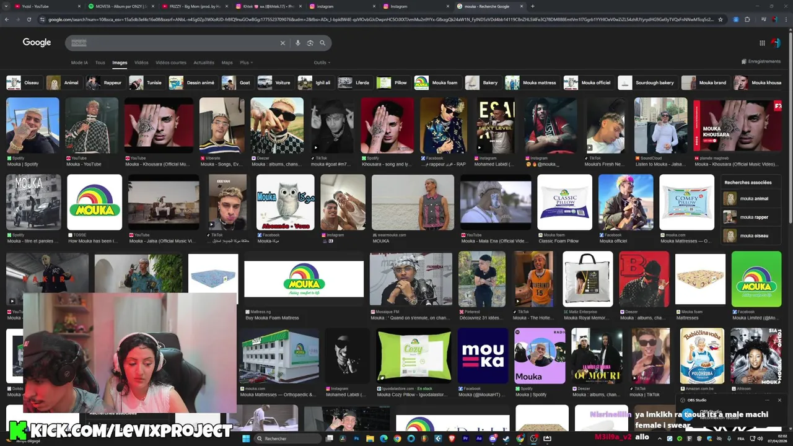
Task: Open the Maps tab
Action: pyautogui.click(x=227, y=63)
